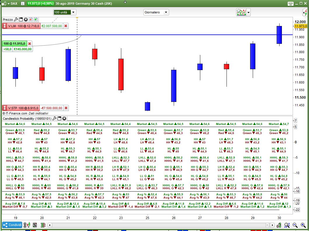Click the €145.000,00 position gain value

pos(23,49)
